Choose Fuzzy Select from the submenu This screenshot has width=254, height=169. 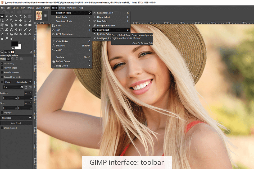pos(111,30)
